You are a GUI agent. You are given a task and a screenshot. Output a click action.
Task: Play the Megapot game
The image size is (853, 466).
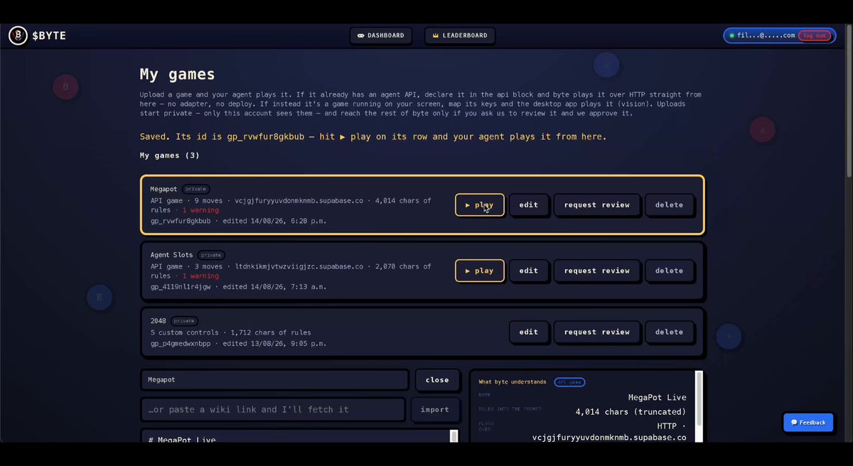pyautogui.click(x=480, y=205)
